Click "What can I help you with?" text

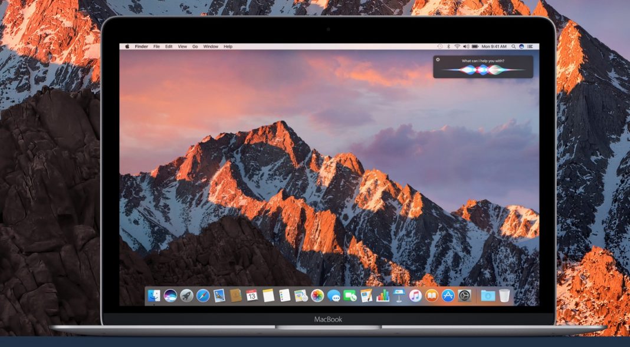[483, 61]
